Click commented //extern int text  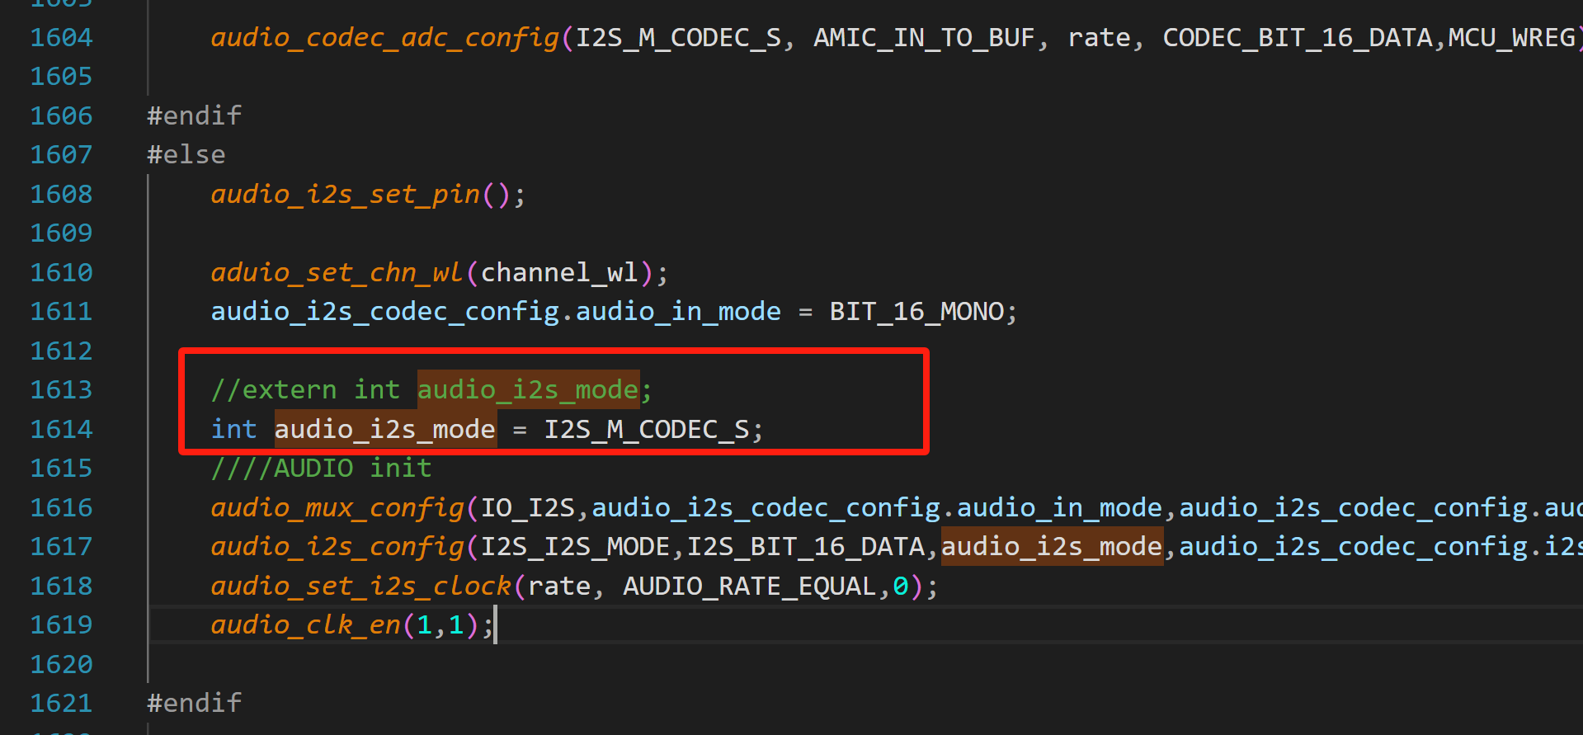(x=306, y=390)
